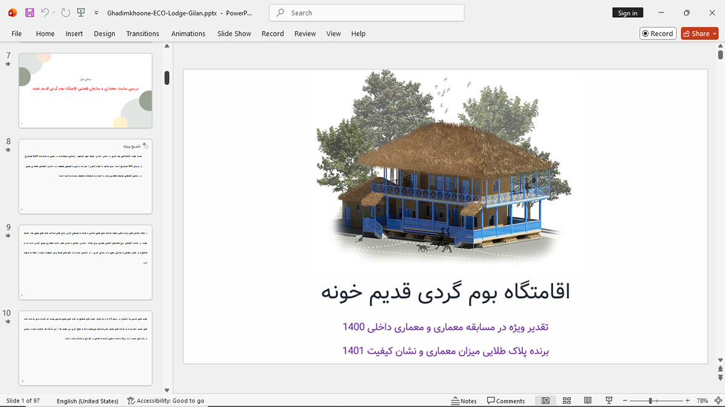Click the Undo arrow icon
The image size is (725, 407).
tap(44, 13)
